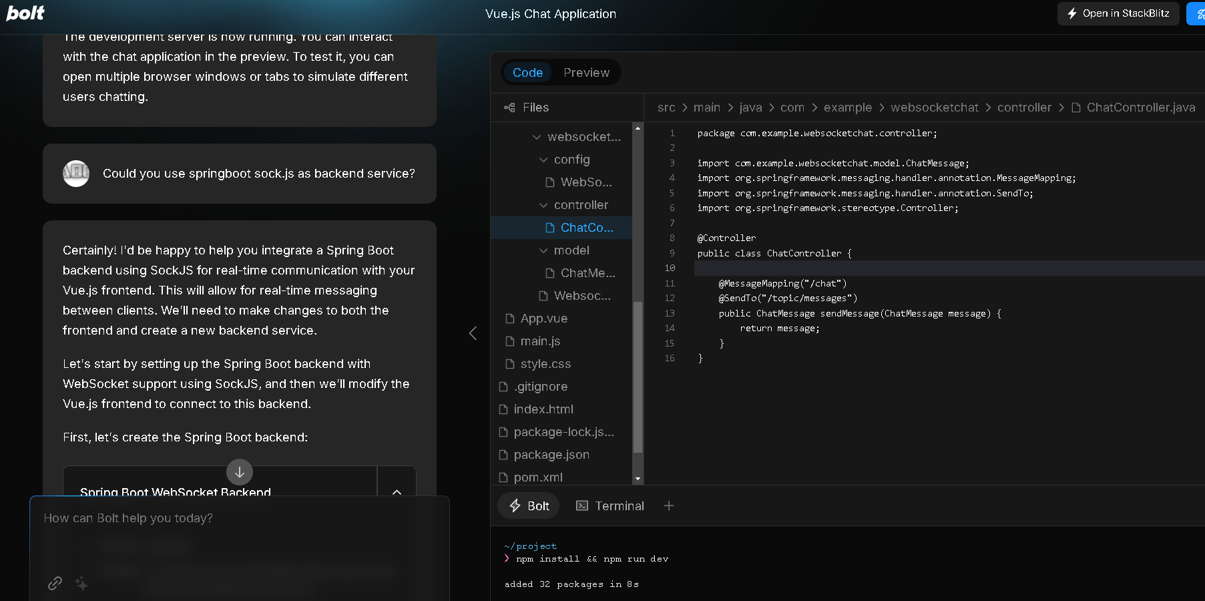
Task: Click the '~/project' terminal path
Action: (531, 546)
